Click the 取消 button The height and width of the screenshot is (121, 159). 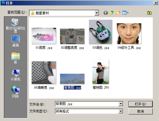[140, 111]
